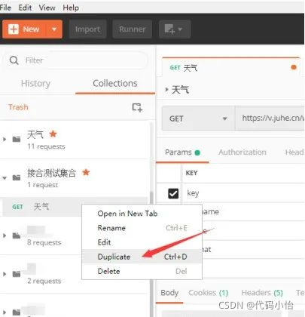Viewport: 305px width, 317px height.
Task: Choose Delete from context menu
Action: click(x=142, y=271)
